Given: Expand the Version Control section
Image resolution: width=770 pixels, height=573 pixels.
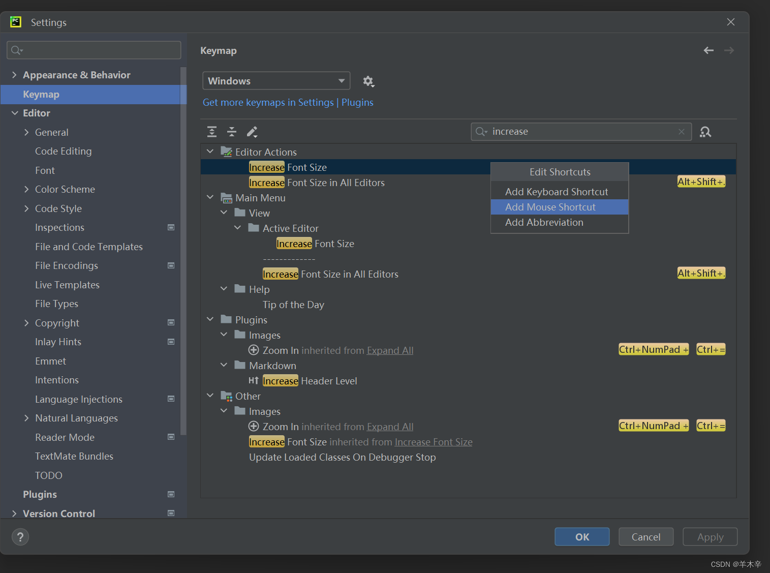Looking at the screenshot, I should click(x=14, y=514).
